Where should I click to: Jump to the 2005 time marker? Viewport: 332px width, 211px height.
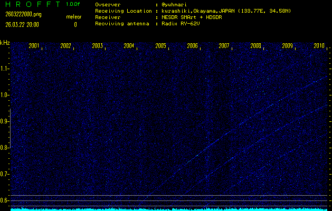(160, 46)
